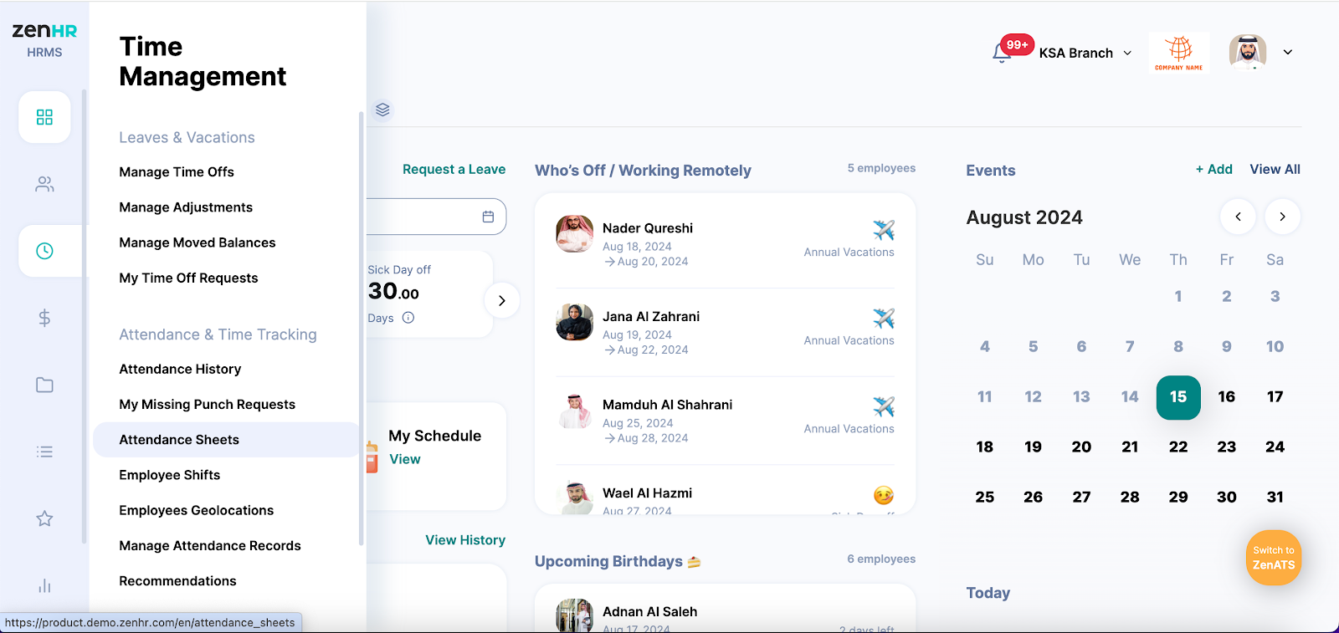Click Wael Al Hazmi name

click(647, 493)
